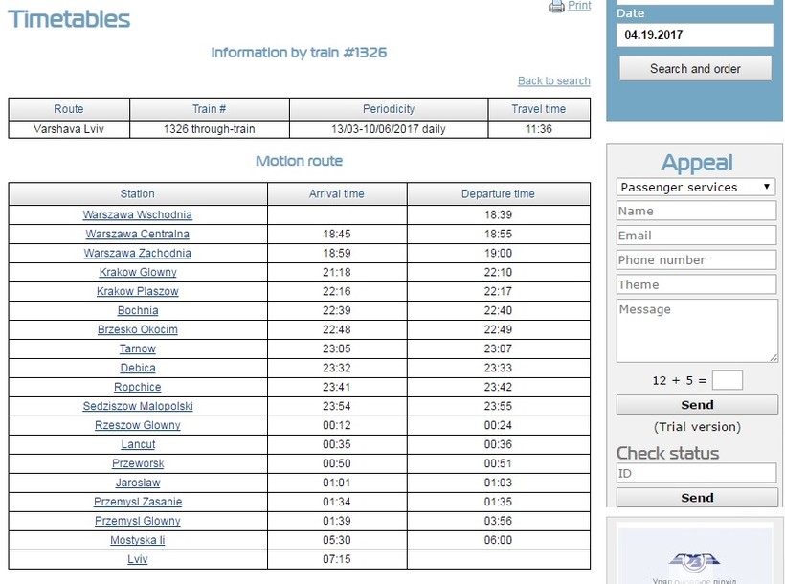
Task: Click inside the Message text area
Action: point(696,331)
